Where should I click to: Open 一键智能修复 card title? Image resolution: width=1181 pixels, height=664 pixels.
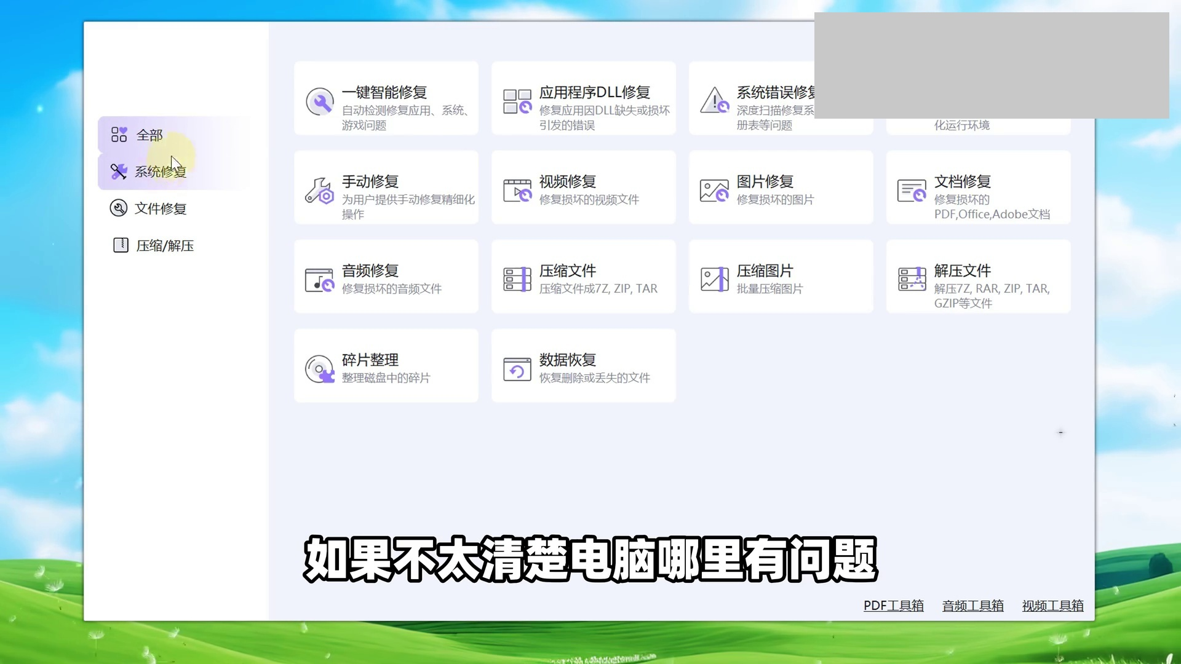pyautogui.click(x=384, y=92)
